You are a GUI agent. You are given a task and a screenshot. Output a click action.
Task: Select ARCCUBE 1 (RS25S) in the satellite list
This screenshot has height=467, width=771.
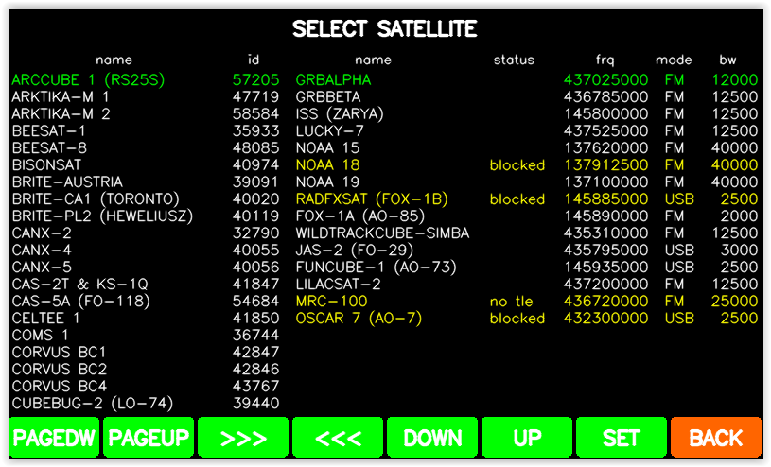click(146, 79)
